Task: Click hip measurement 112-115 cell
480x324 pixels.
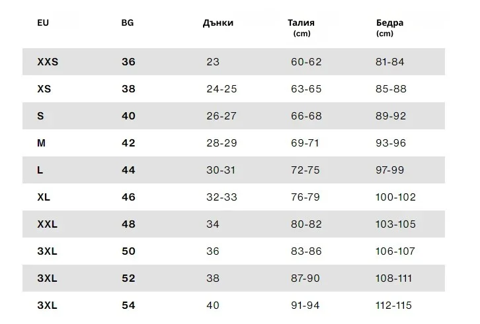Action: 395,306
